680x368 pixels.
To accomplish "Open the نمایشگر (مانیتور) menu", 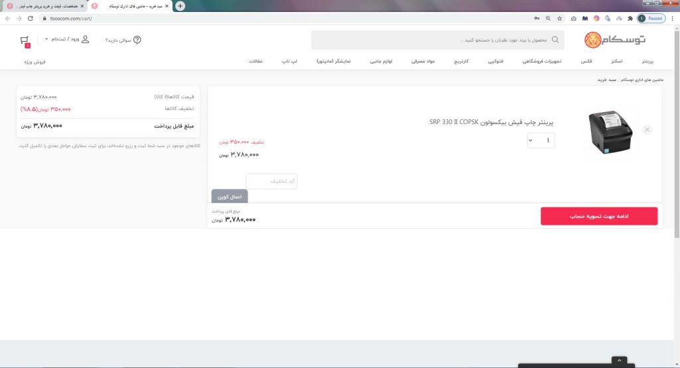I will [x=333, y=62].
